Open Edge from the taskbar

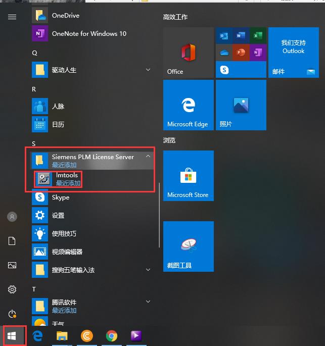pyautogui.click(x=37, y=336)
